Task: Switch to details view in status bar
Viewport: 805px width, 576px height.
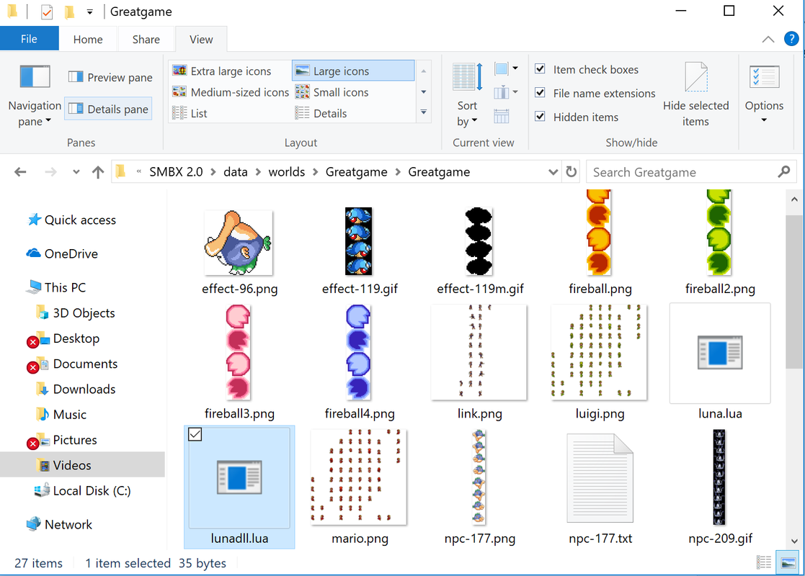Action: coord(763,562)
